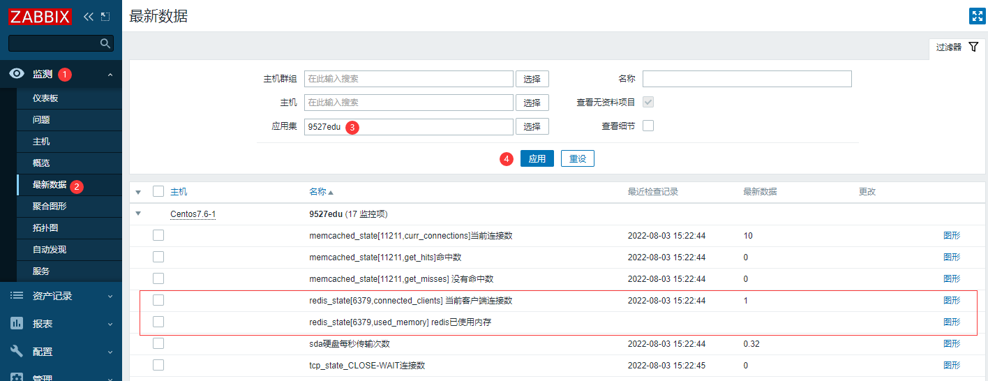
Task: Enable the 查看细节 checkbox
Action: coord(648,126)
